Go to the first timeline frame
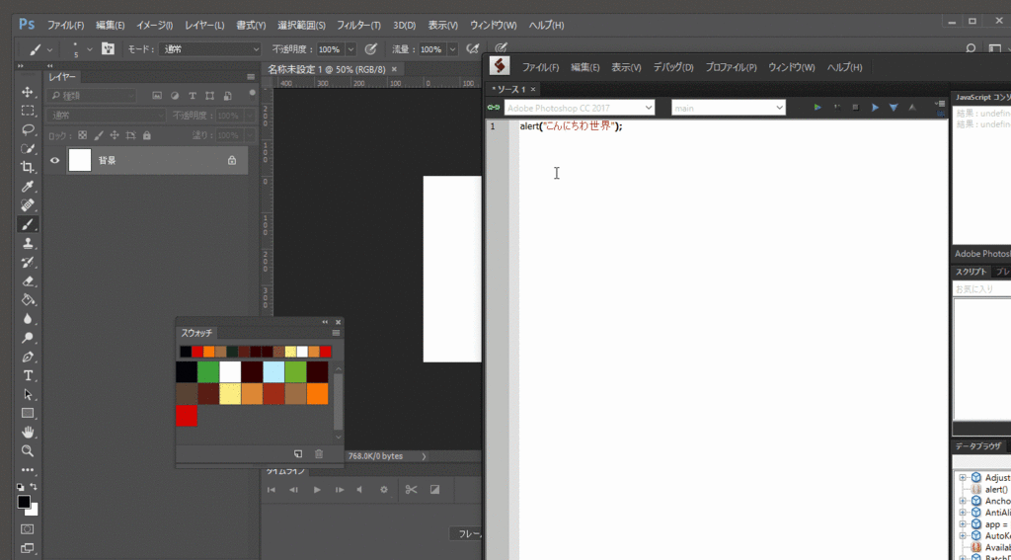The height and width of the screenshot is (560, 1011). 272,490
